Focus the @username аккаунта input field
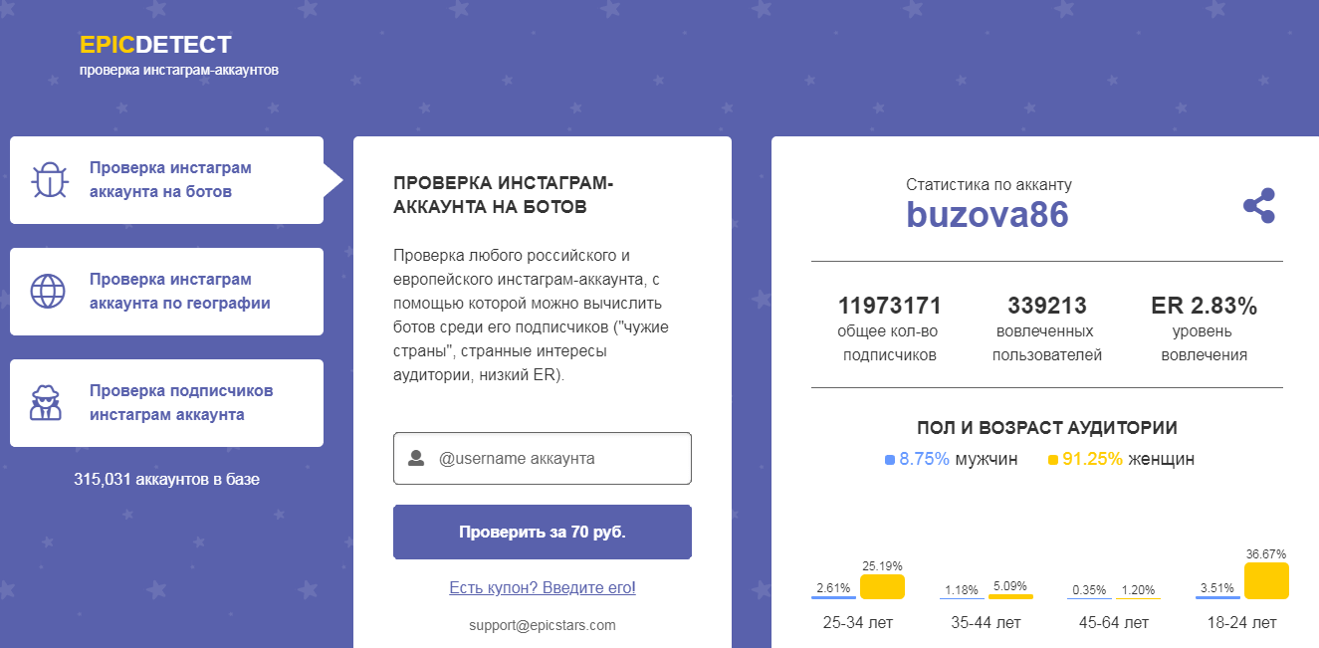 tap(557, 459)
